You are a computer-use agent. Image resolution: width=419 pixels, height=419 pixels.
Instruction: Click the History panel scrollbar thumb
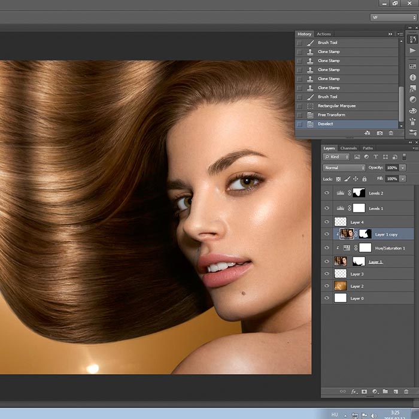coord(401,104)
